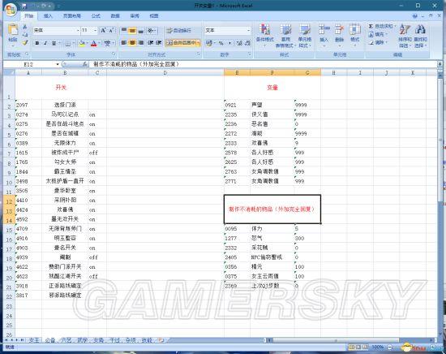This screenshot has width=446, height=354.
Task: Click the fx insert function button
Action: 85,64
